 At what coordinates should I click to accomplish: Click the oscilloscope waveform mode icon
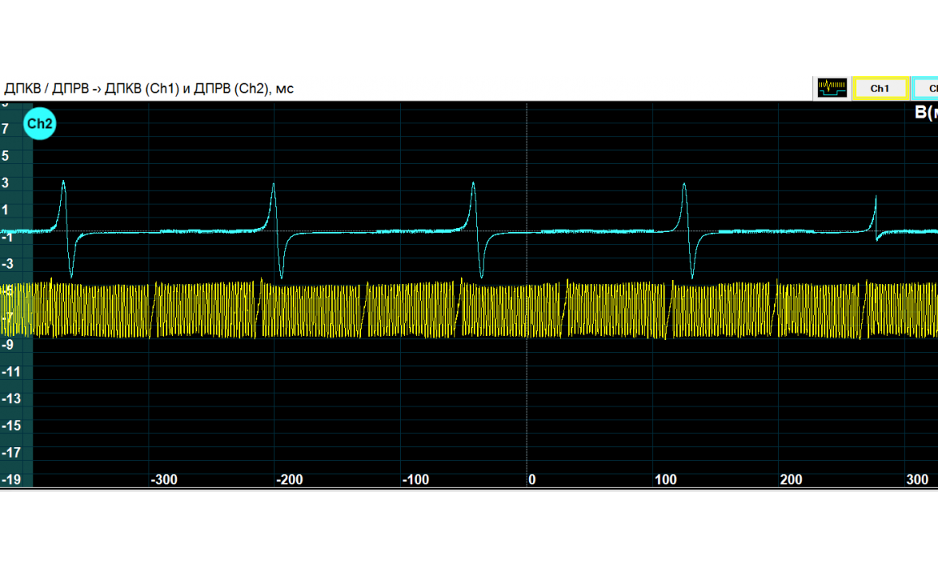[832, 88]
